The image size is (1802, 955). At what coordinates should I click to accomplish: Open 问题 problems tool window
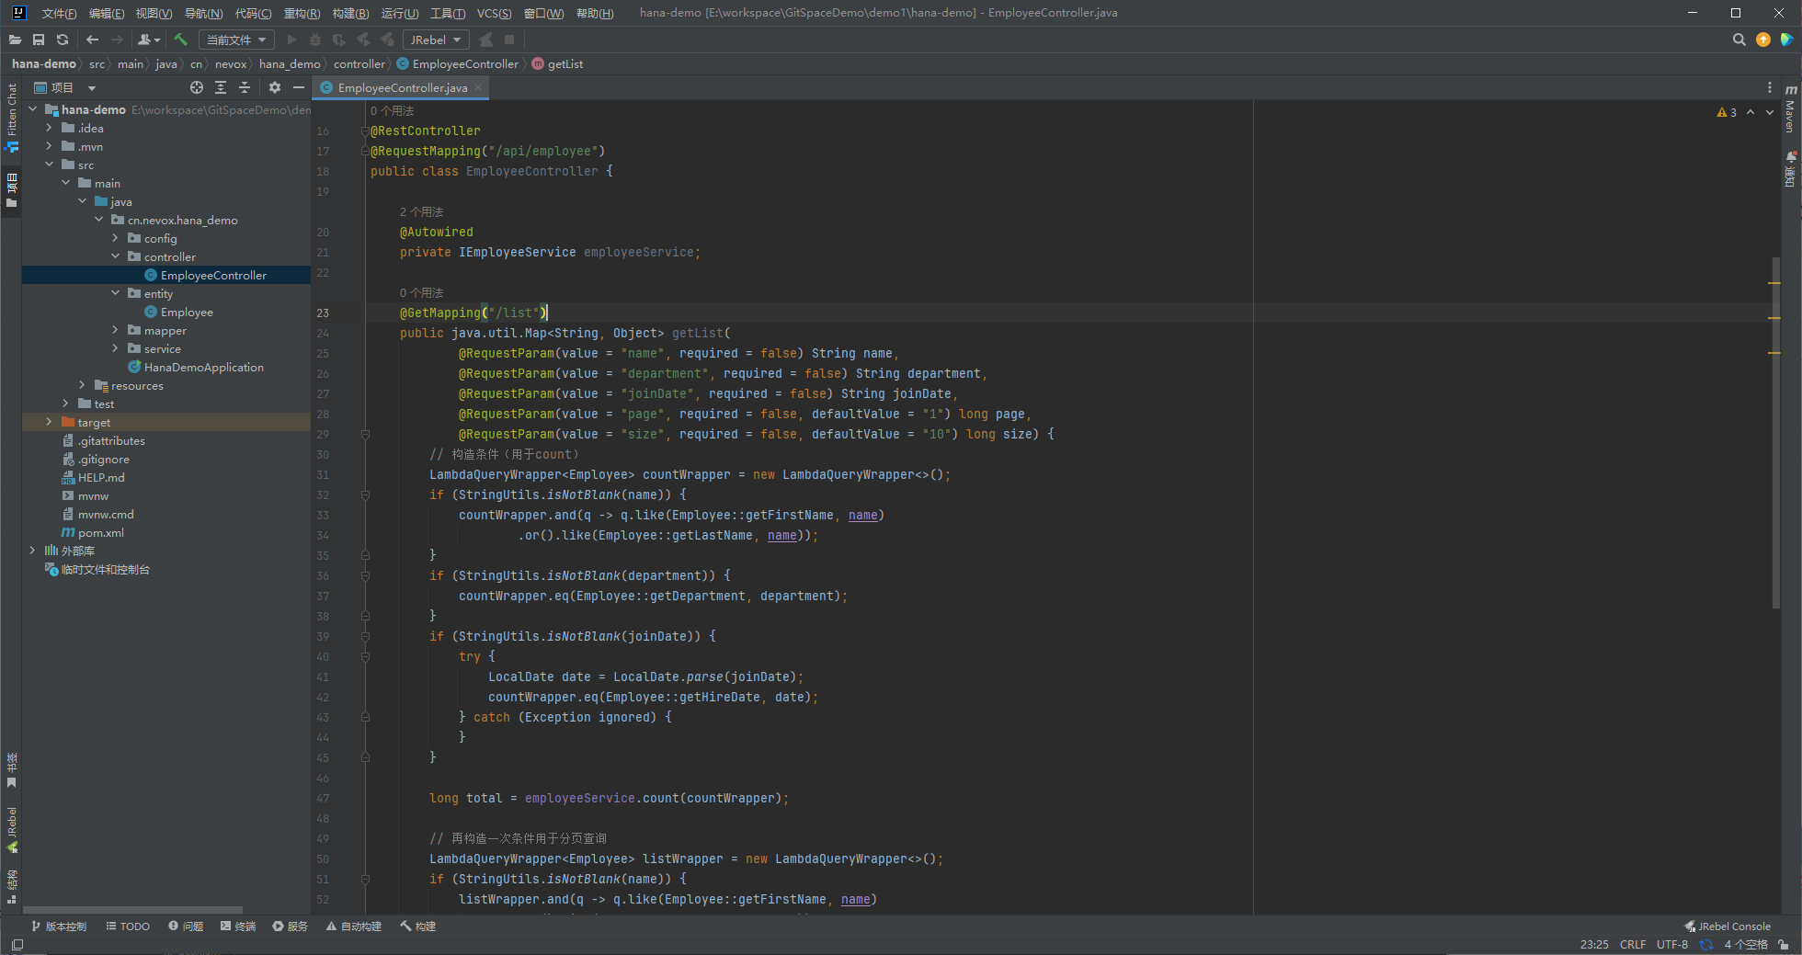coord(186,927)
